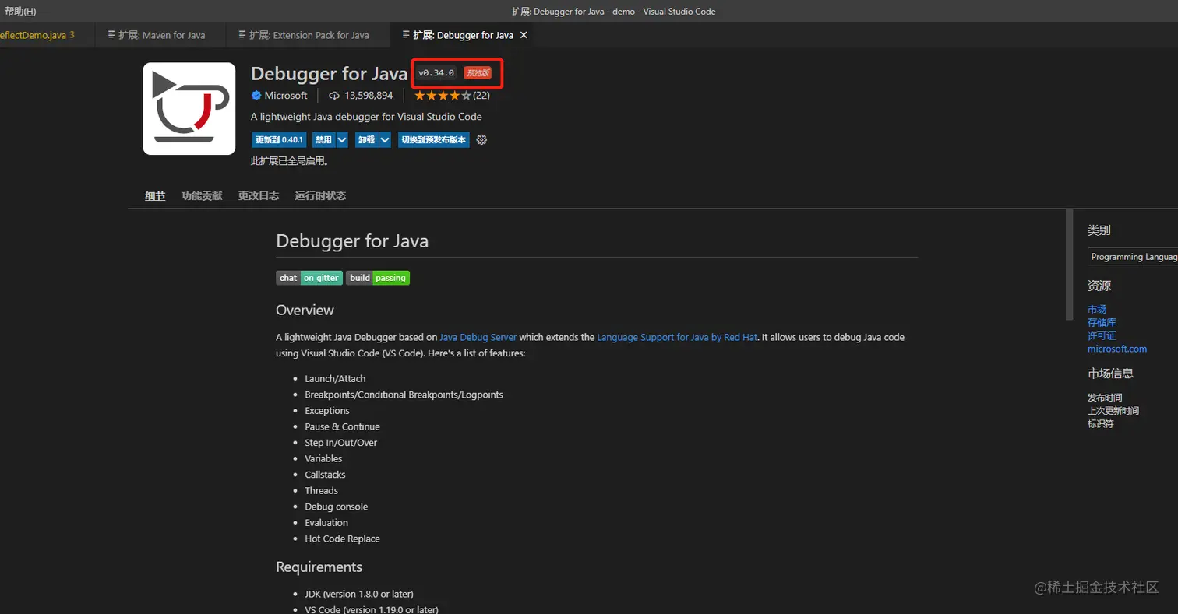The height and width of the screenshot is (614, 1178).
Task: Expand the dropdown arrow beside 卸载
Action: 385,140
